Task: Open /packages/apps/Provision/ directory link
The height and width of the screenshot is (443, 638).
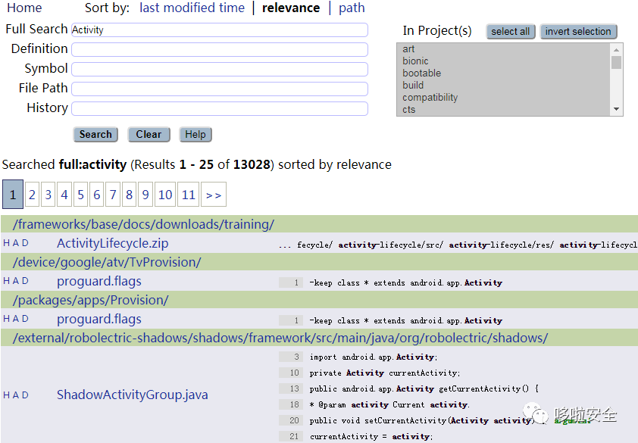Action: (x=91, y=300)
